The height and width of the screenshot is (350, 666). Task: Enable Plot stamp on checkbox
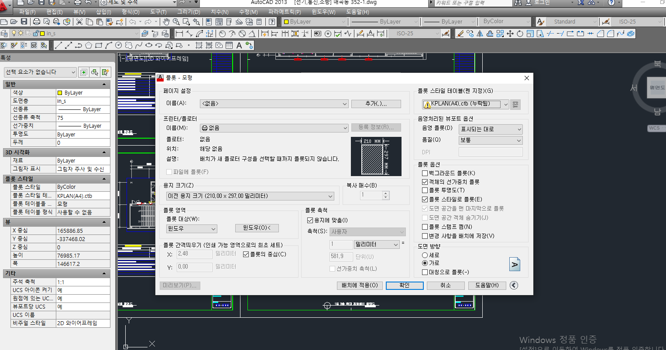click(x=425, y=227)
